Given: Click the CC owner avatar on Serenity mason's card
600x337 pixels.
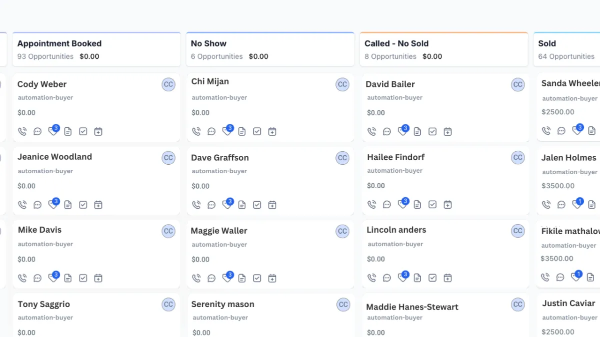Looking at the screenshot, I should pyautogui.click(x=343, y=305).
